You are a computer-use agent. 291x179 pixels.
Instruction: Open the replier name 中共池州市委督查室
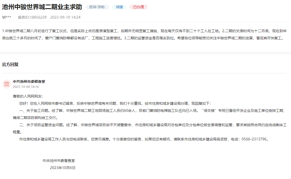coord(29,81)
